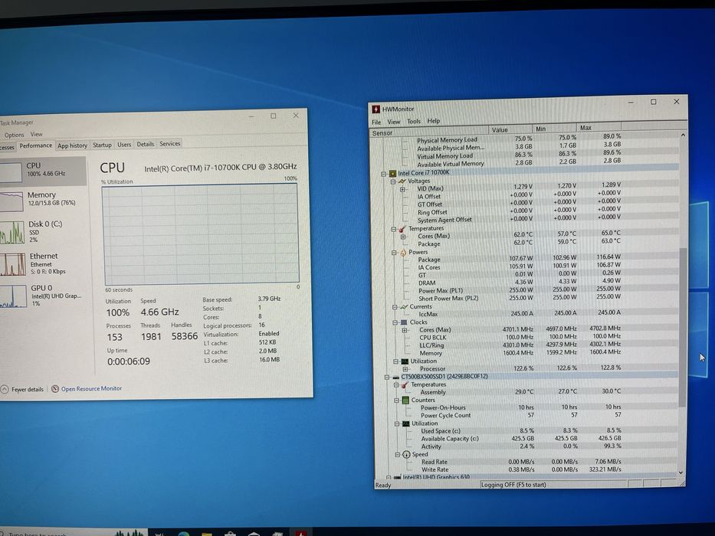This screenshot has height=536, width=715.
Task: Click the HWMonitor lightning logo in title bar
Action: click(x=376, y=109)
